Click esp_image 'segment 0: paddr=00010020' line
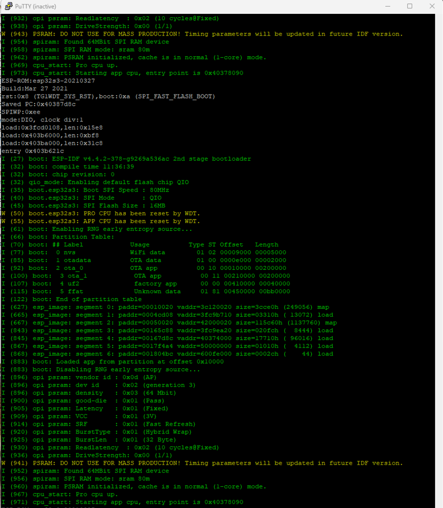 pos(165,307)
